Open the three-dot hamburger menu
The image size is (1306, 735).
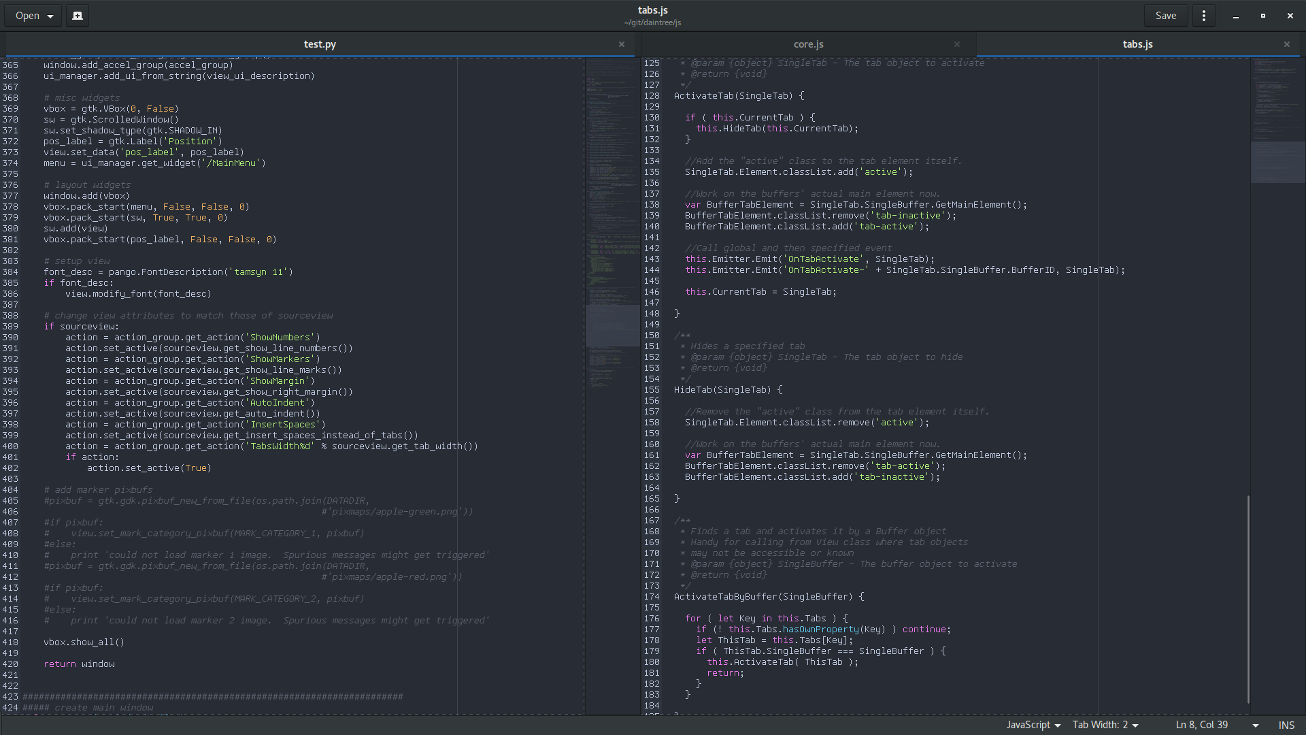click(x=1204, y=16)
